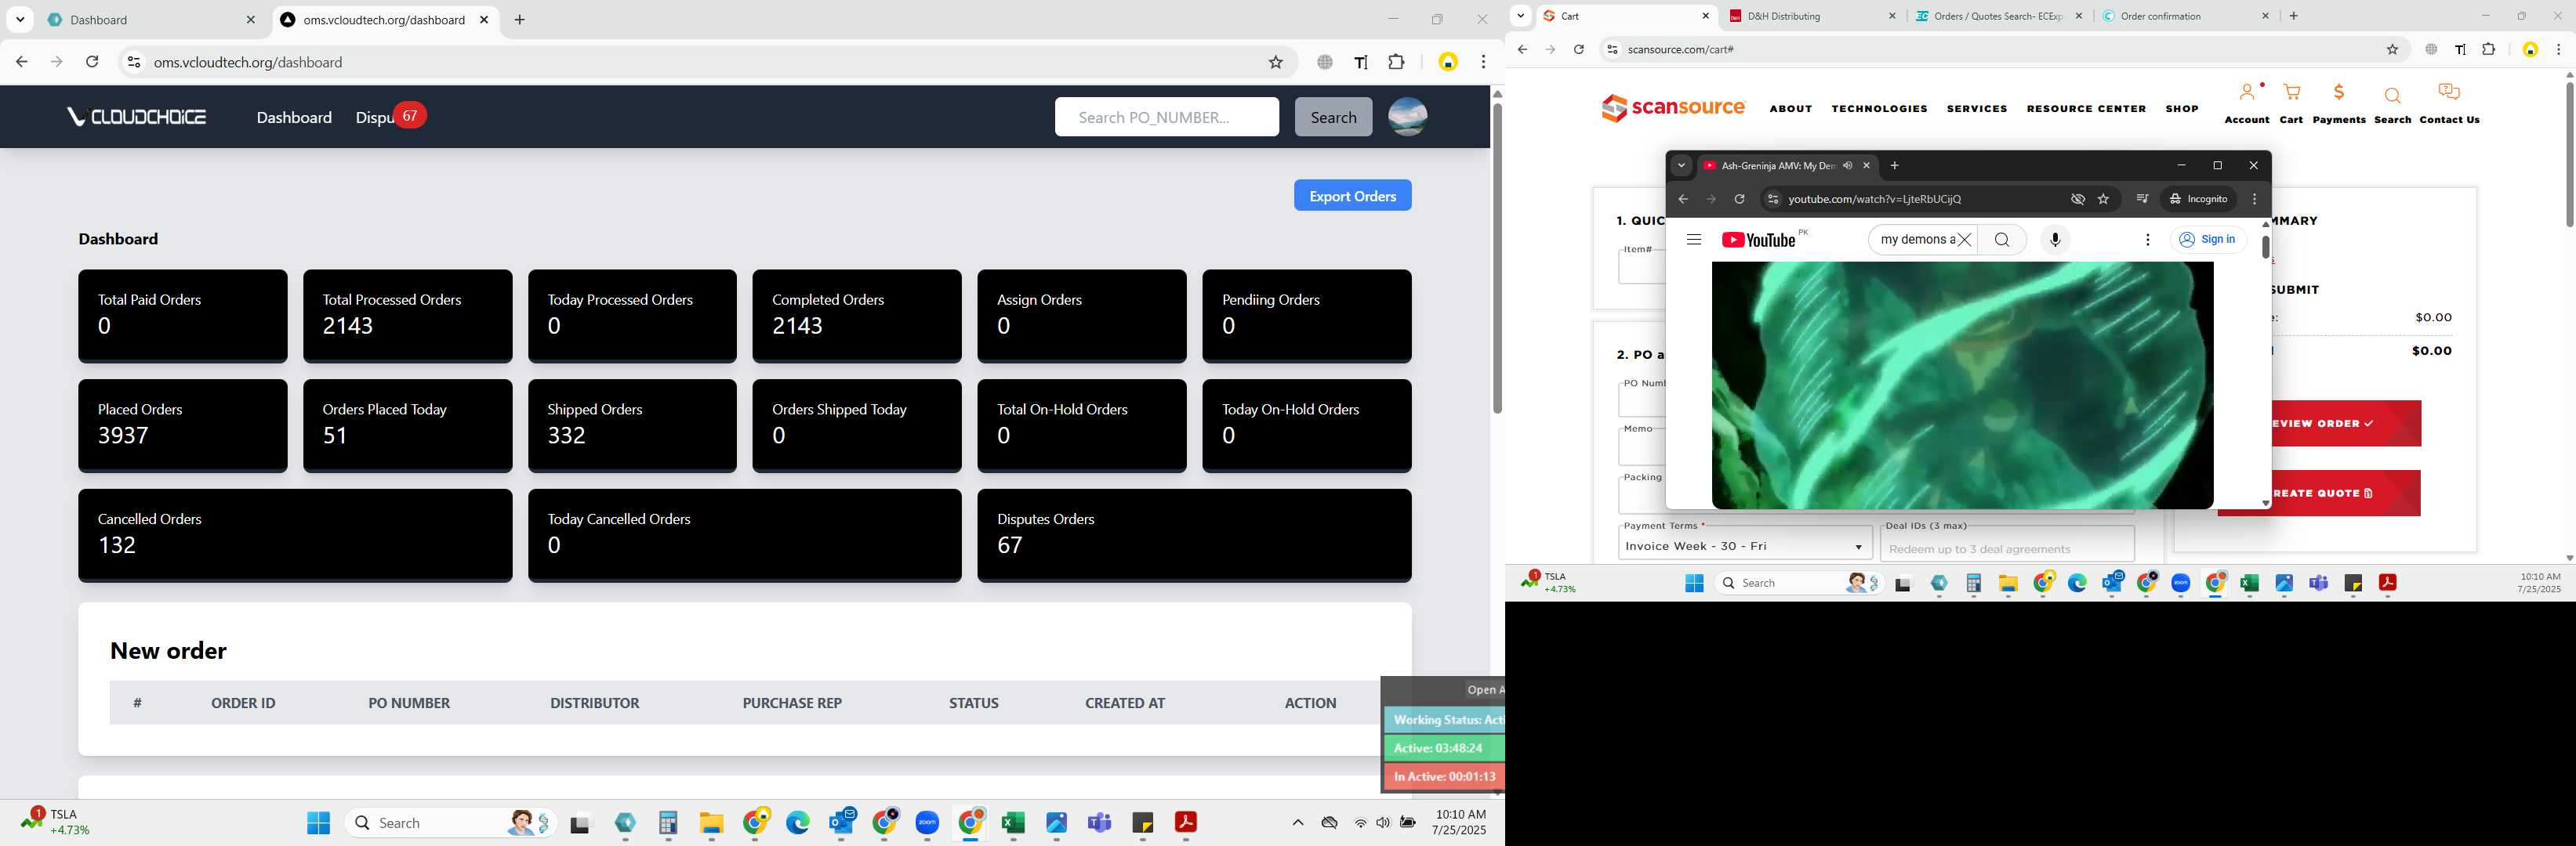Open Microsoft Teams from the main taskbar
Image resolution: width=2576 pixels, height=846 pixels.
(1099, 822)
